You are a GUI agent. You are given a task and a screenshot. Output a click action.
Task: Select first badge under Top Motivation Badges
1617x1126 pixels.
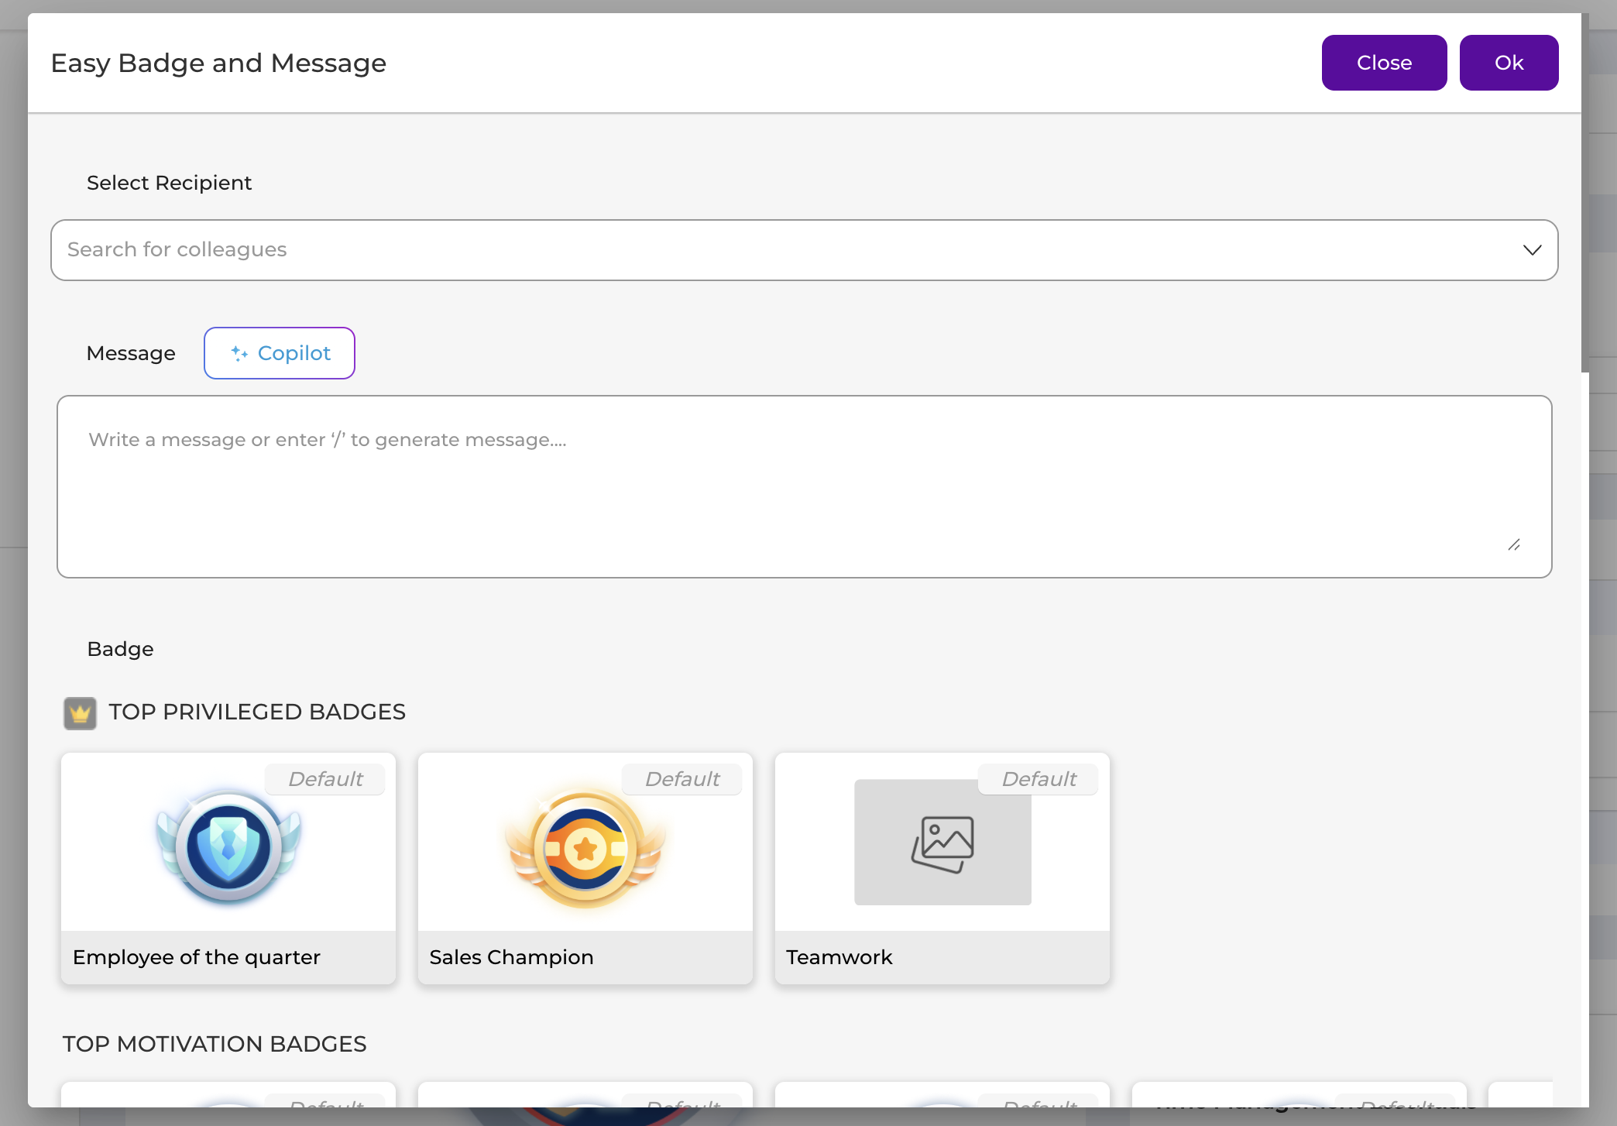coord(228,1094)
